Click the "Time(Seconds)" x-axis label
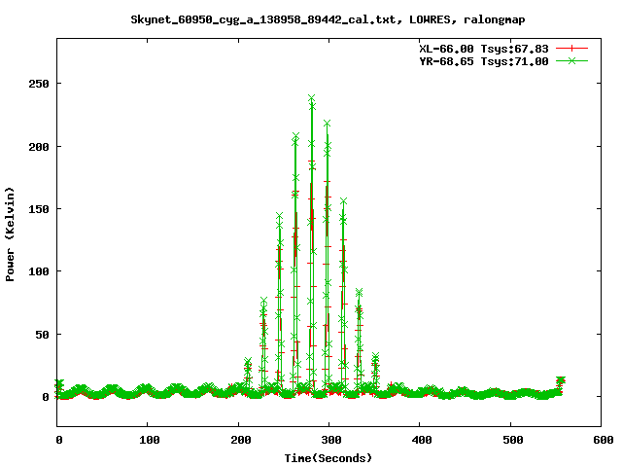 (x=328, y=457)
